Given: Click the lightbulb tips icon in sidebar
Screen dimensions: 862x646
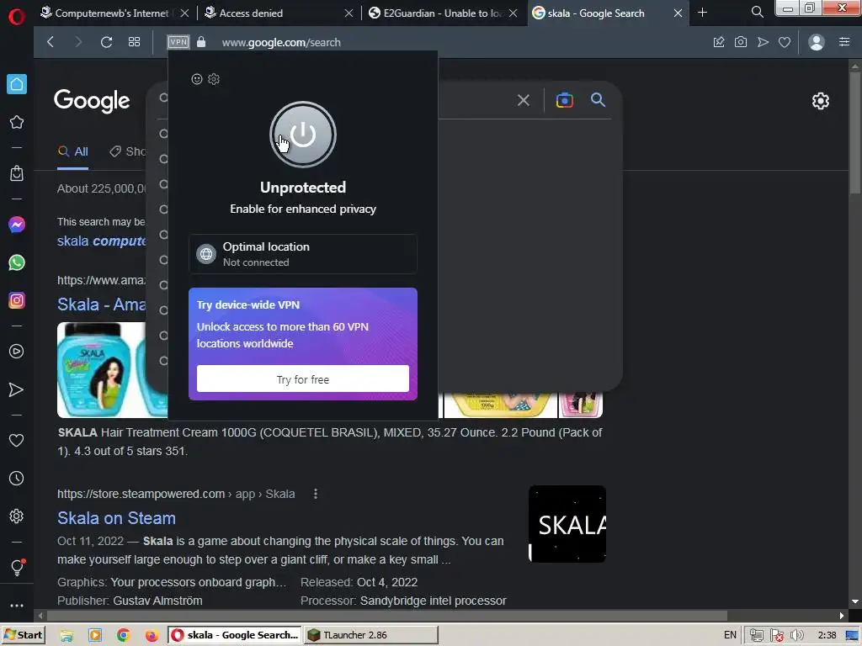Looking at the screenshot, I should tap(17, 567).
